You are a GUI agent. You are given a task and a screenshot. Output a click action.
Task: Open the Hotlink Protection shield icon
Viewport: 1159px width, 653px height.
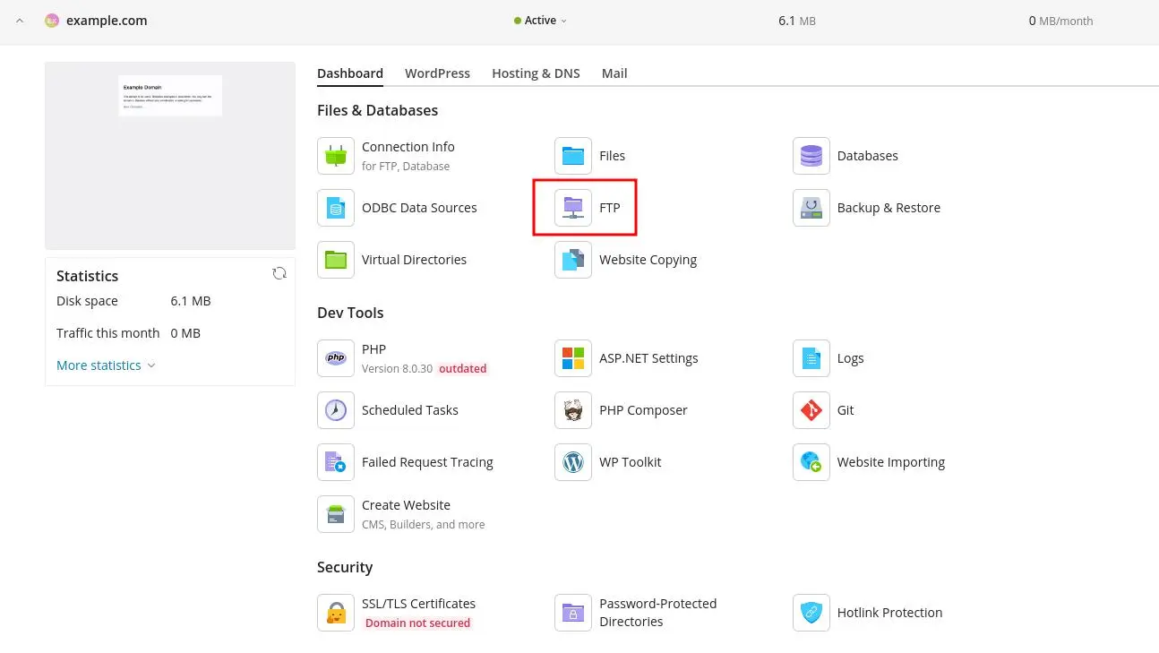coord(811,613)
